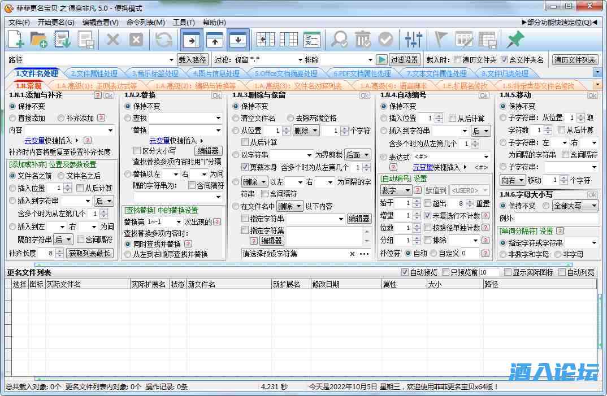Screen dimensions: 607x396
Task: Switch to the 2.文件属性处理 tab
Action: (94, 73)
